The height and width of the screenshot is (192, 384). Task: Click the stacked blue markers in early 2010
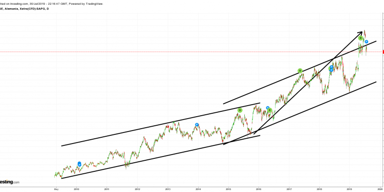(79, 164)
